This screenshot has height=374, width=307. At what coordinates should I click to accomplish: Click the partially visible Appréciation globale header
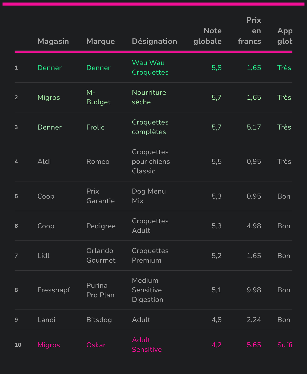tap(285, 36)
